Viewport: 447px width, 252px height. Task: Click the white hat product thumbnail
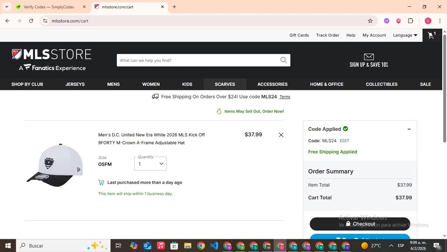(x=55, y=165)
